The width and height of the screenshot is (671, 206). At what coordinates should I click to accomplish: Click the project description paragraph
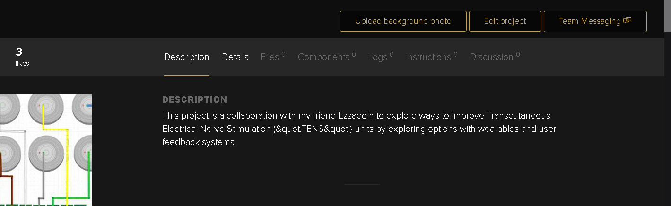358,129
